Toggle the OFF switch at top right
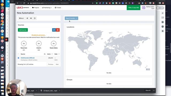The width and height of the screenshot is (171, 96). [x=160, y=8]
